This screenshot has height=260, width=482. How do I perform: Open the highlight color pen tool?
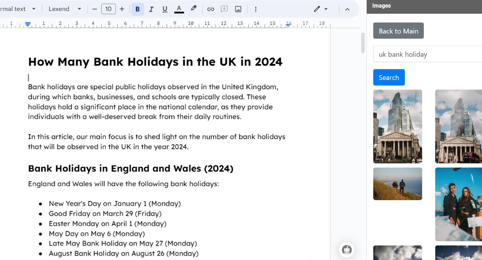point(194,9)
